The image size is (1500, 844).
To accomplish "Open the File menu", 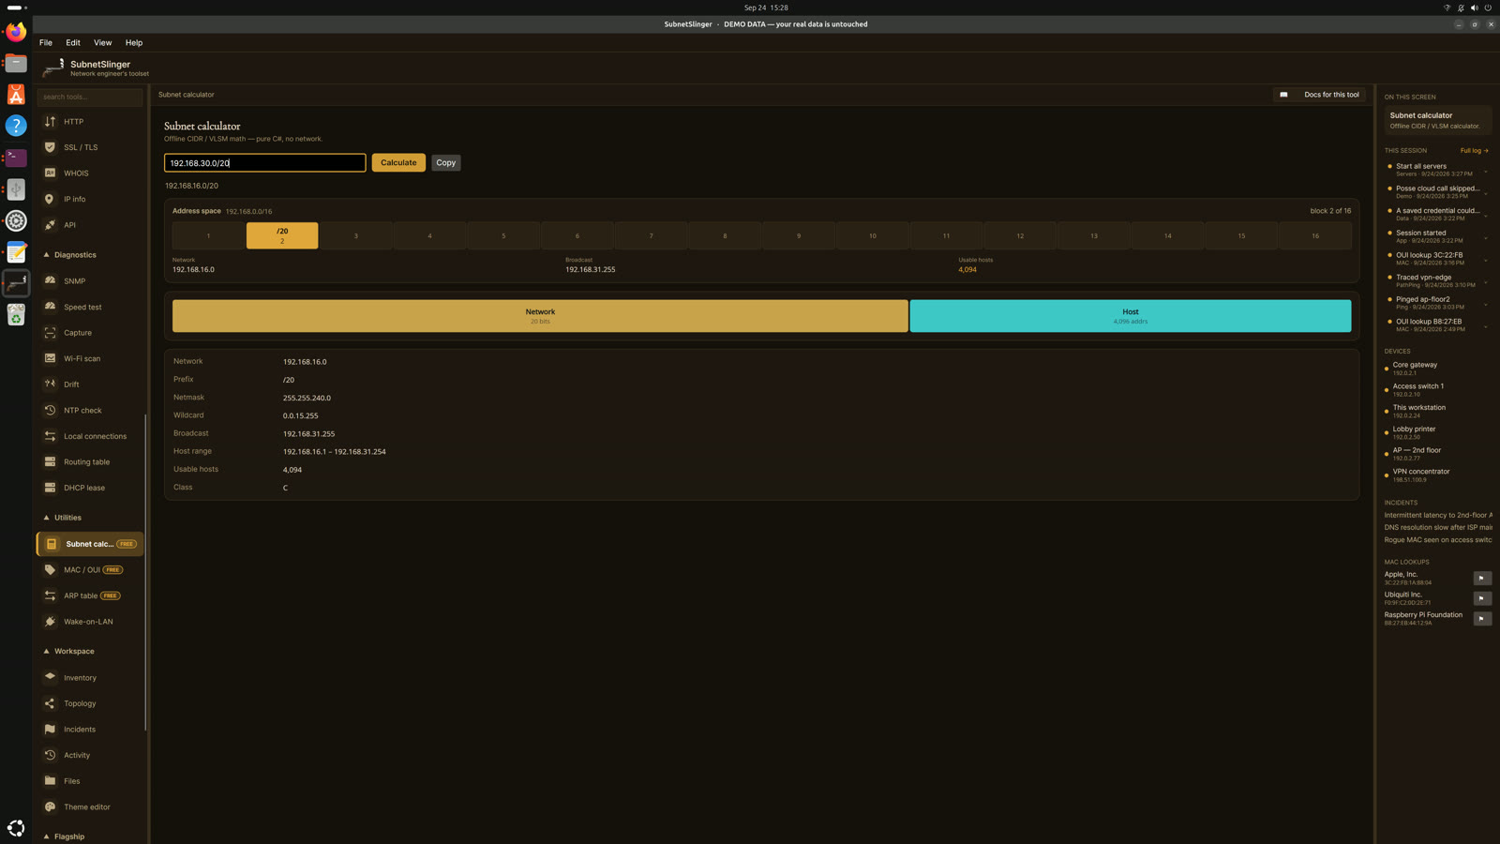I will pos(46,43).
